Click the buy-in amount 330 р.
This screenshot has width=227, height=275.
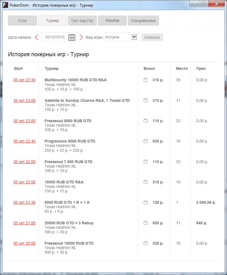coord(158,243)
